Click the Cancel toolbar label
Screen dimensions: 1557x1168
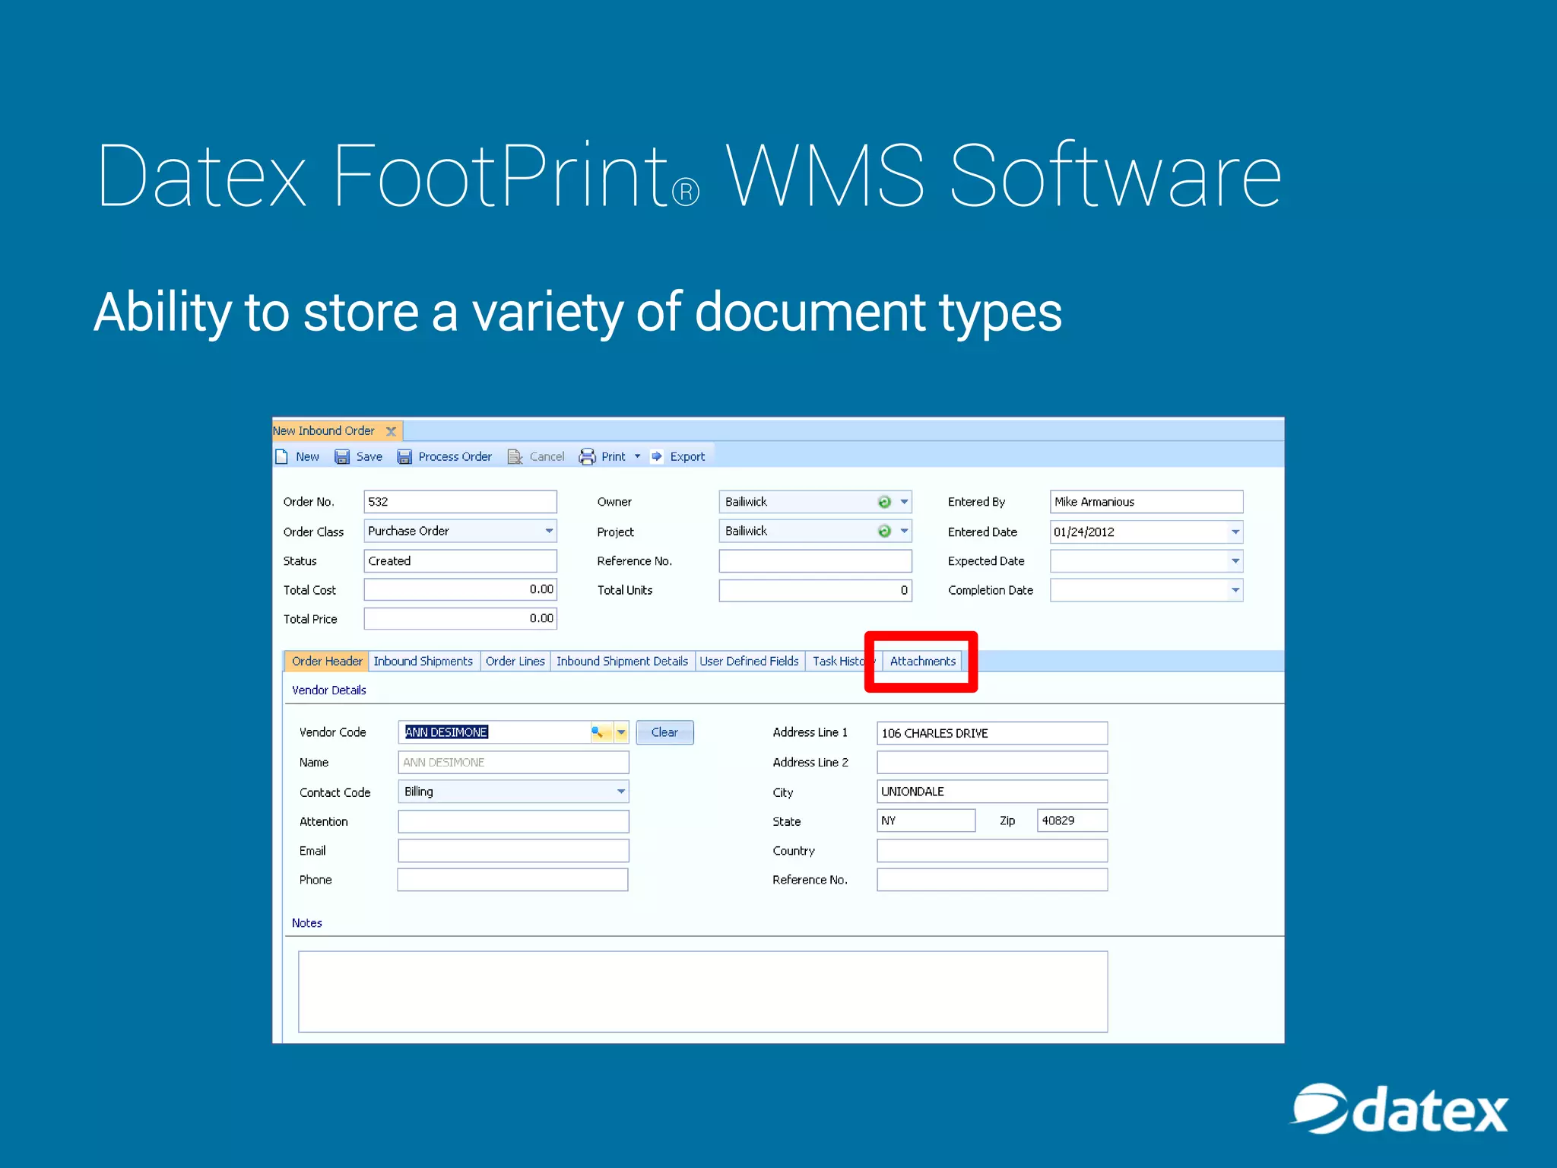point(547,457)
